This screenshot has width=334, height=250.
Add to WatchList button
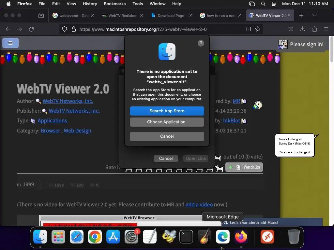coord(244,167)
